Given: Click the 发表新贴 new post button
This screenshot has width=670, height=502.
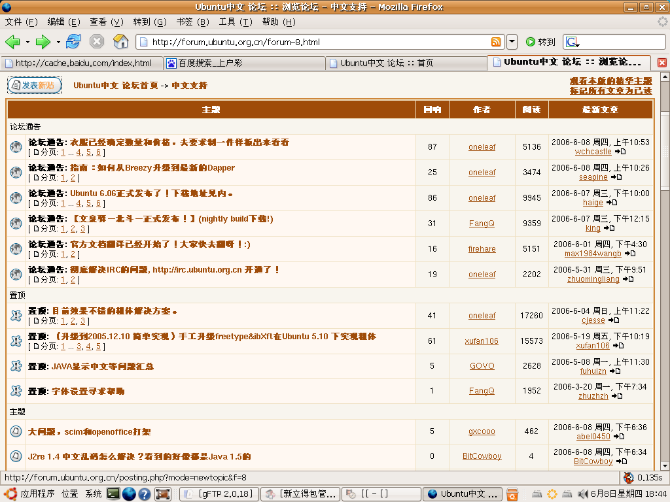Looking at the screenshot, I should pos(35,86).
